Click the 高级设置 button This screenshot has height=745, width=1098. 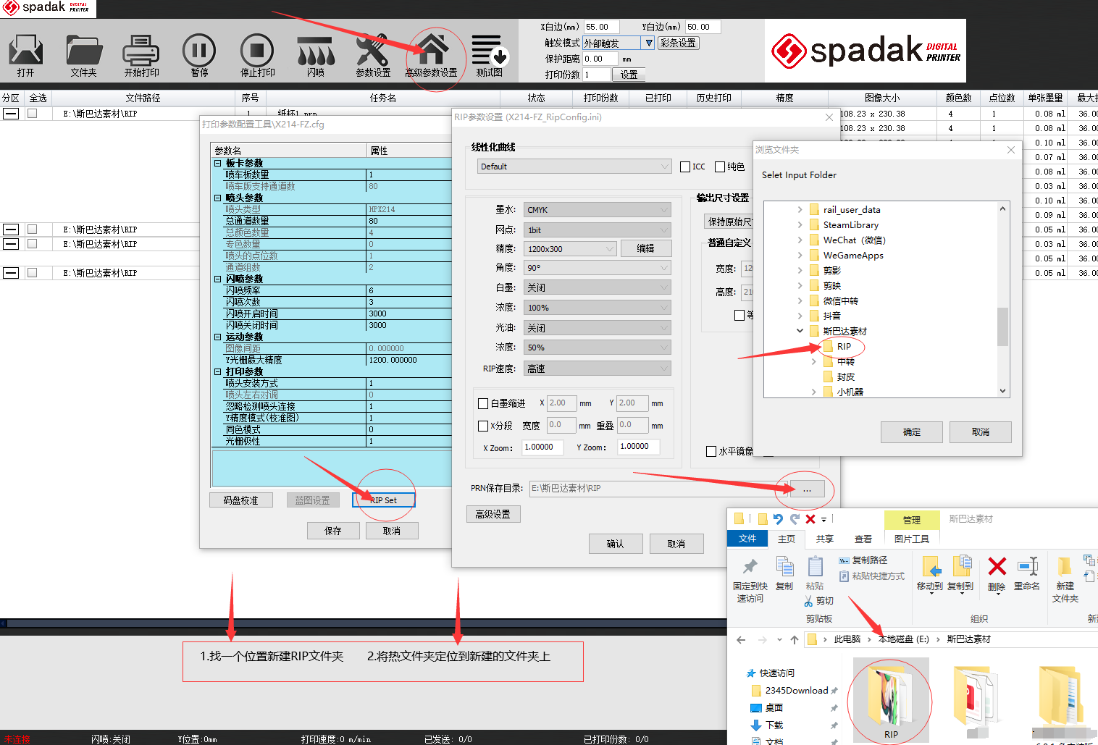pyautogui.click(x=493, y=514)
